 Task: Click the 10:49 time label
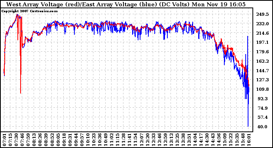pyautogui.click(x=106, y=140)
